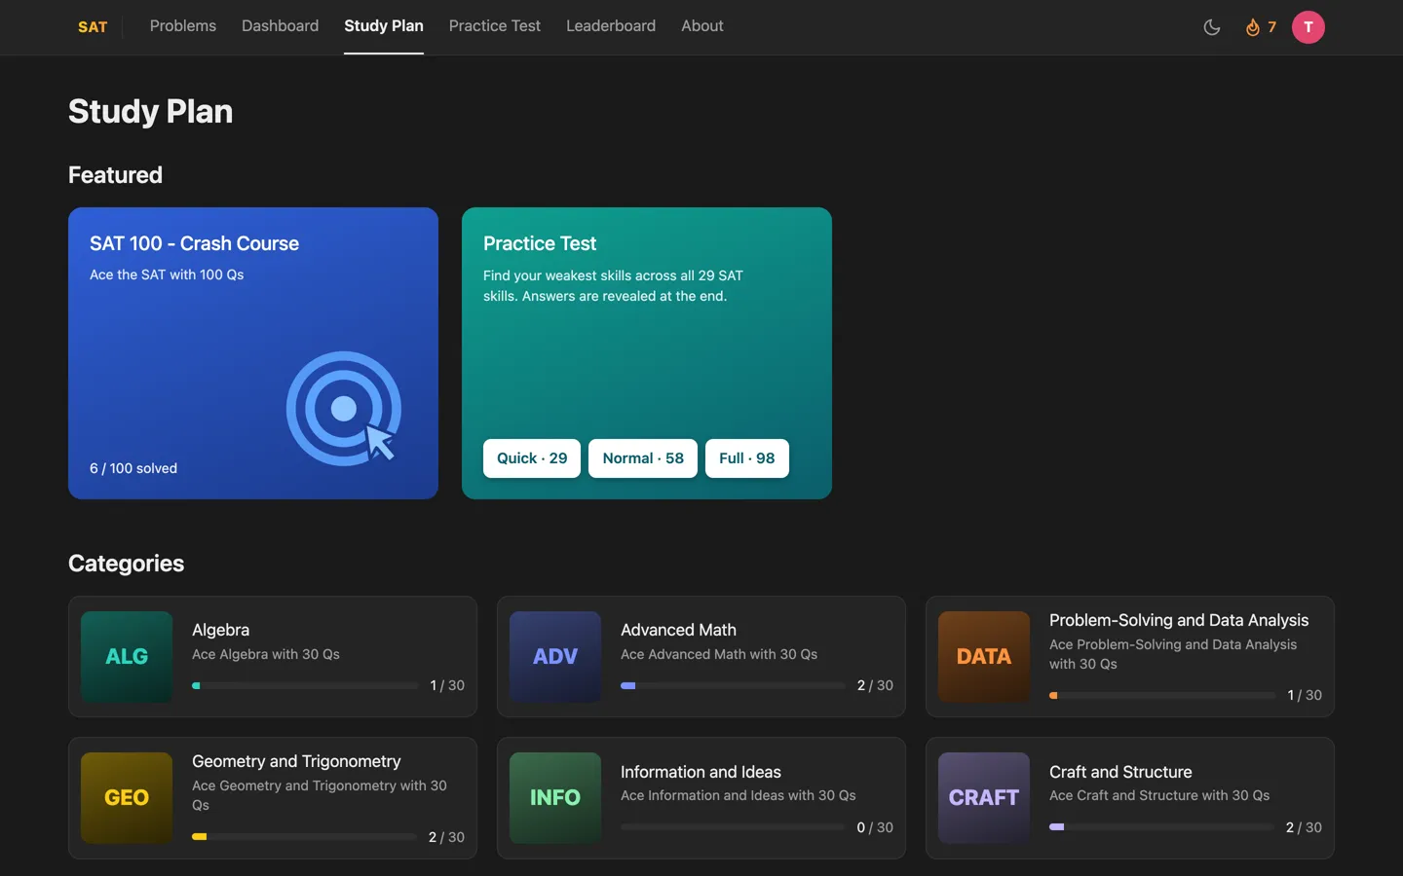Screen dimensions: 1403x876
Task: Click the target icon on the Crash Course card
Action: (344, 408)
